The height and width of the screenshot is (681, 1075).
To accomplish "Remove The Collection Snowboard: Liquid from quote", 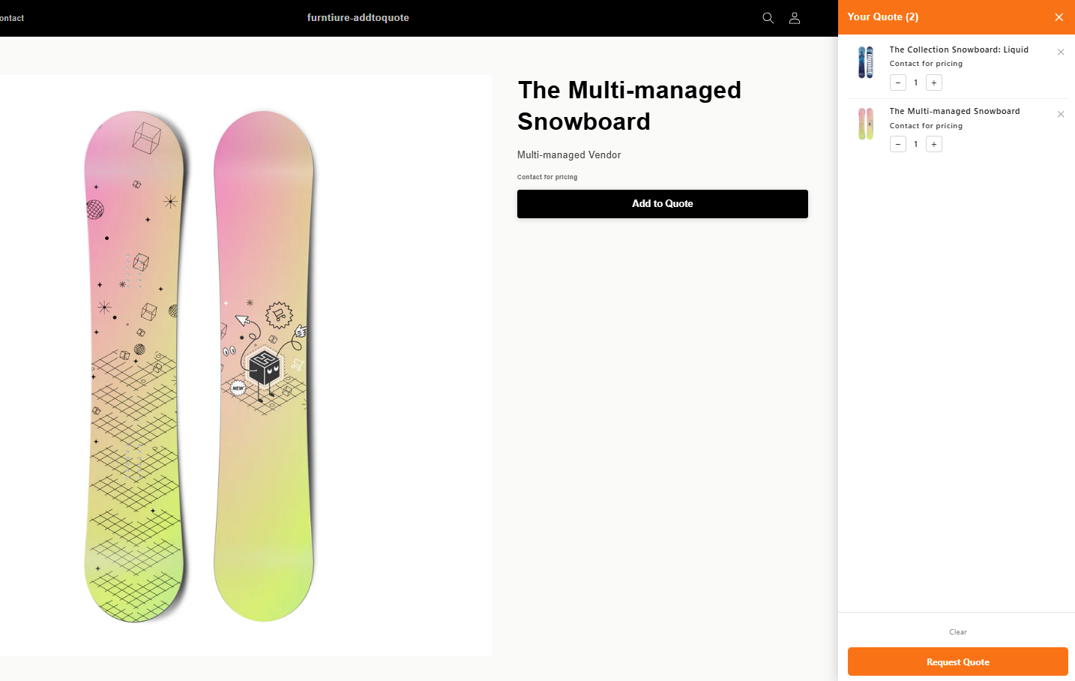I will 1061,52.
